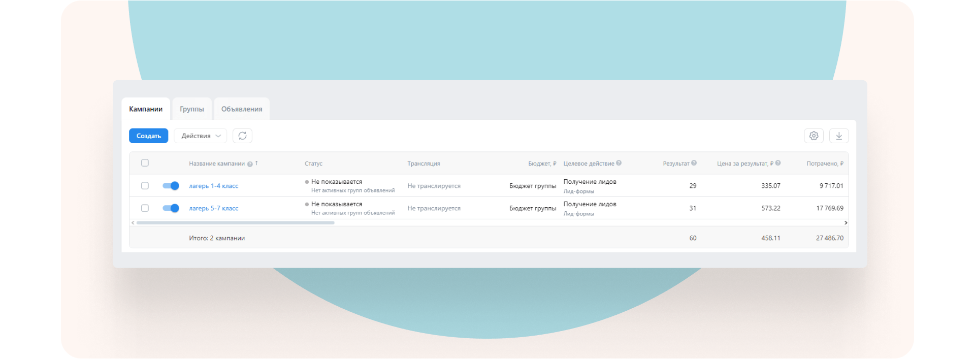Open table settings gear icon

(x=814, y=136)
